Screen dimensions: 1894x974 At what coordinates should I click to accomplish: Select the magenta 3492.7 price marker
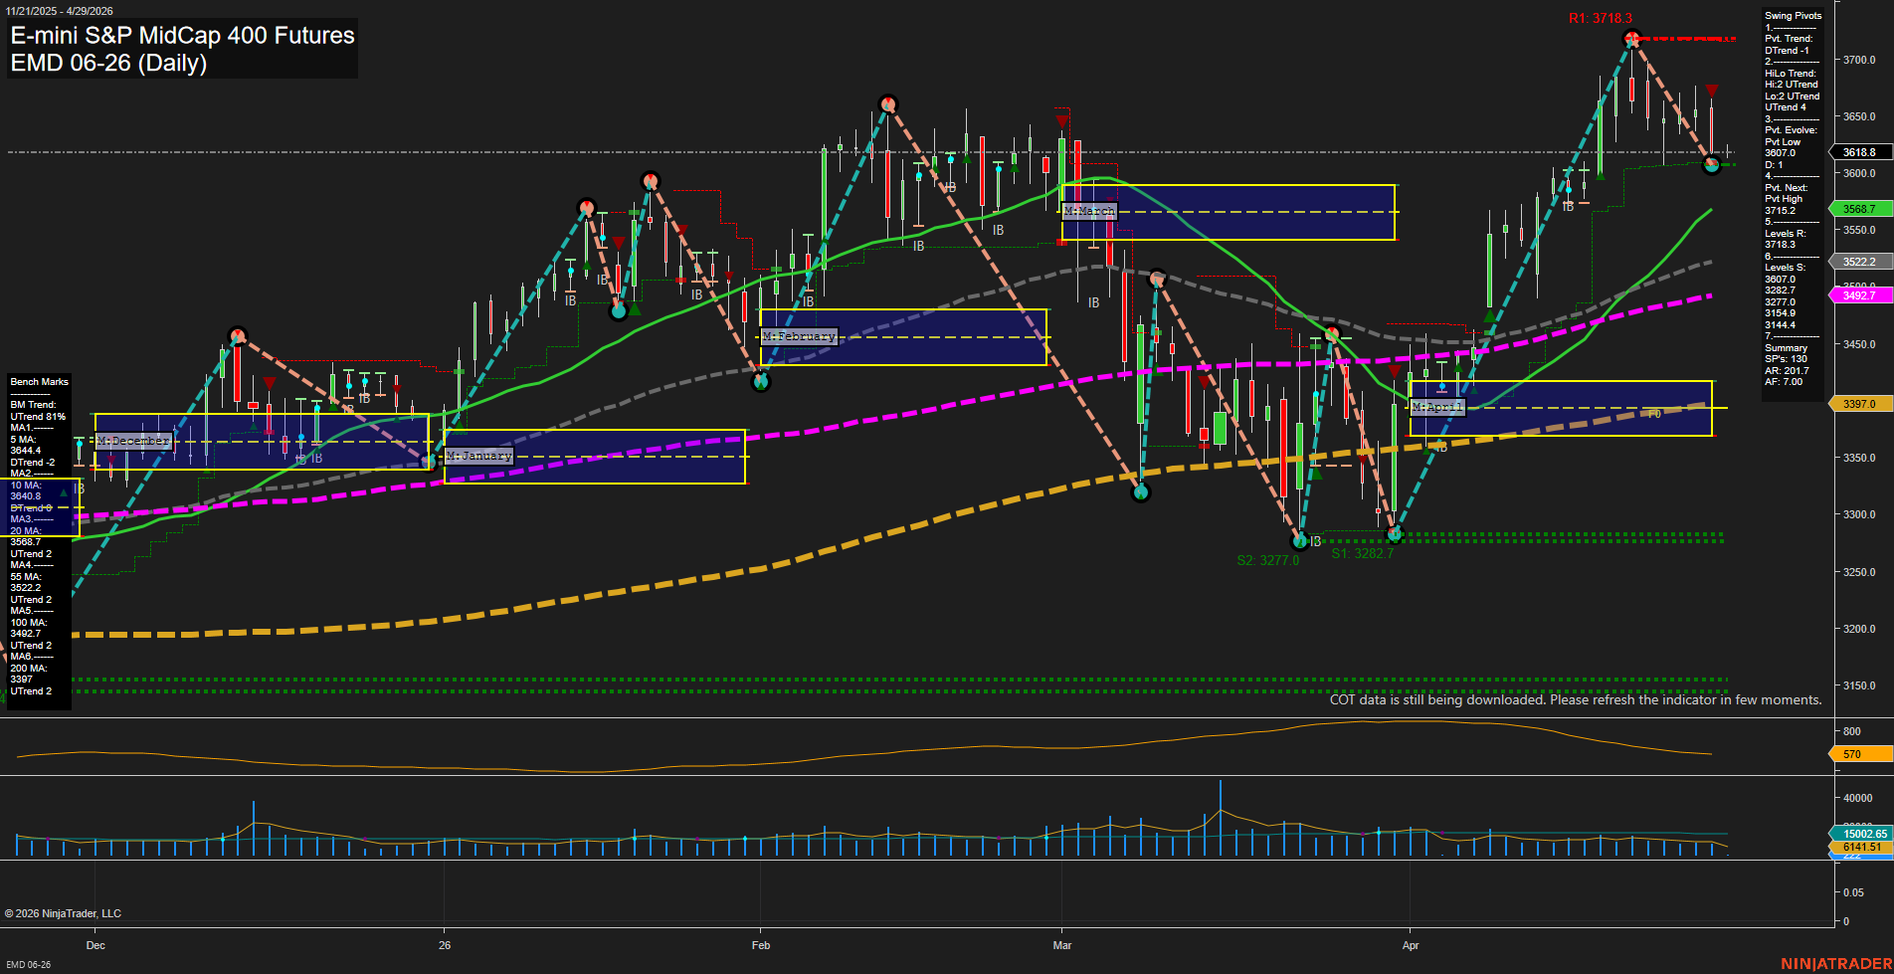(x=1859, y=295)
